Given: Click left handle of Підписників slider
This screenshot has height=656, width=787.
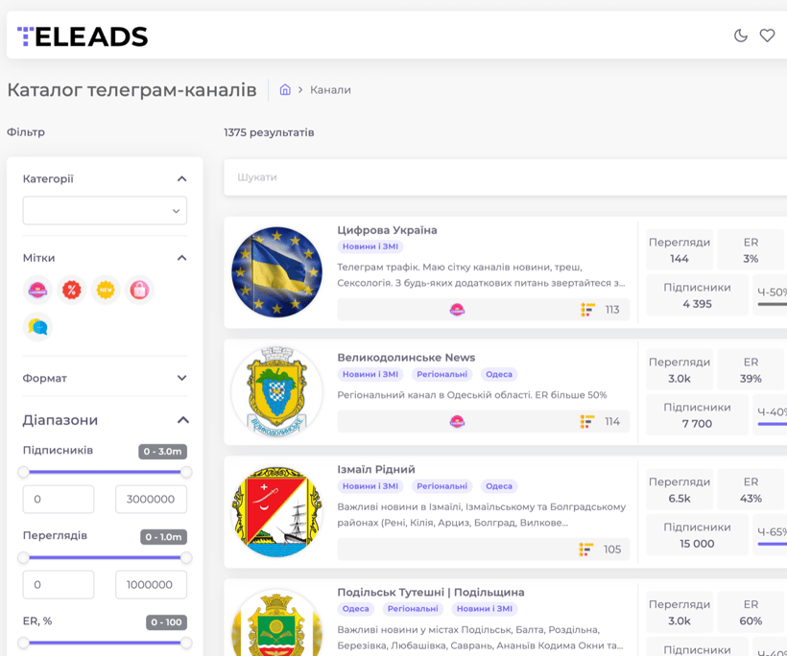Looking at the screenshot, I should (23, 472).
